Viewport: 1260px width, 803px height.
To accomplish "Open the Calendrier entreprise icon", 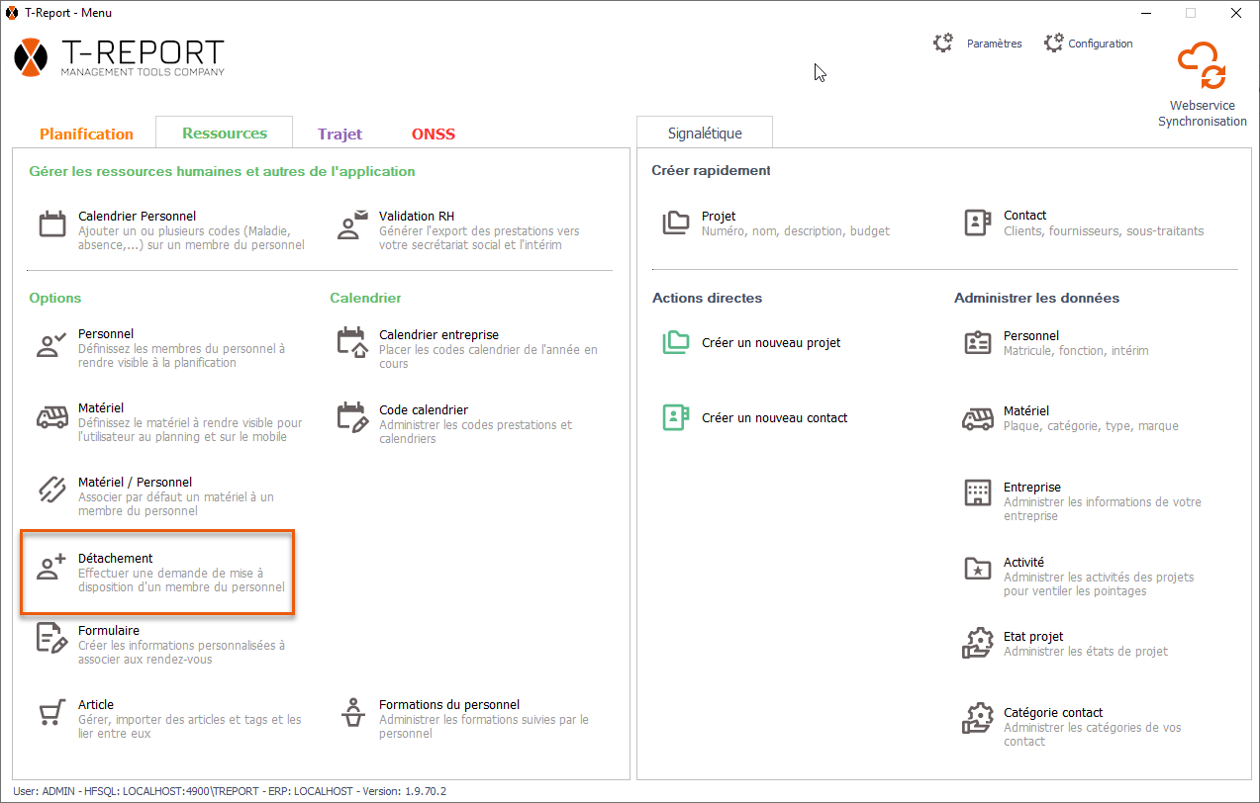I will [x=352, y=343].
